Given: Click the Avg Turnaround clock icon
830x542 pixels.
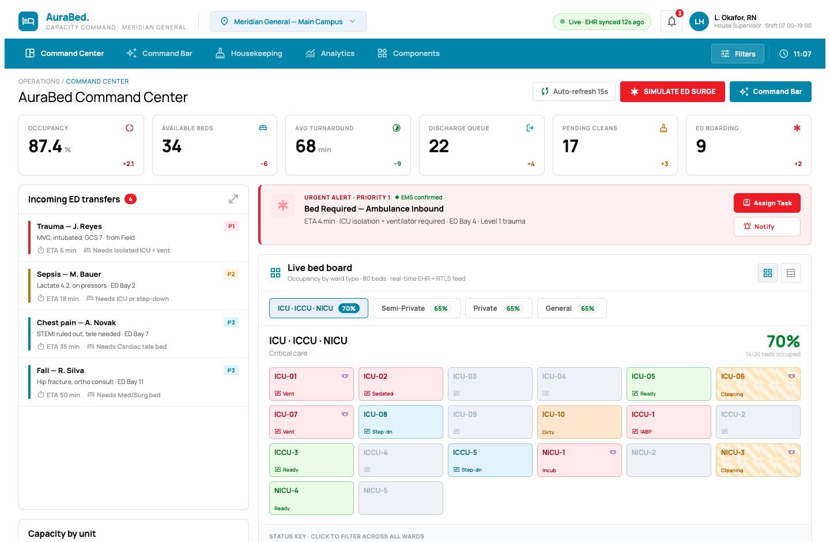Looking at the screenshot, I should [x=397, y=128].
